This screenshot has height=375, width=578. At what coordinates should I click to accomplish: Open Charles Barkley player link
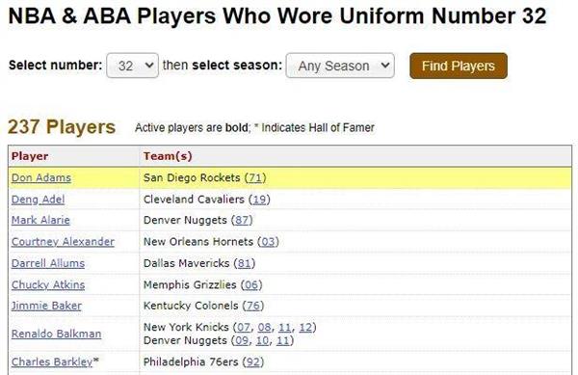pos(52,362)
